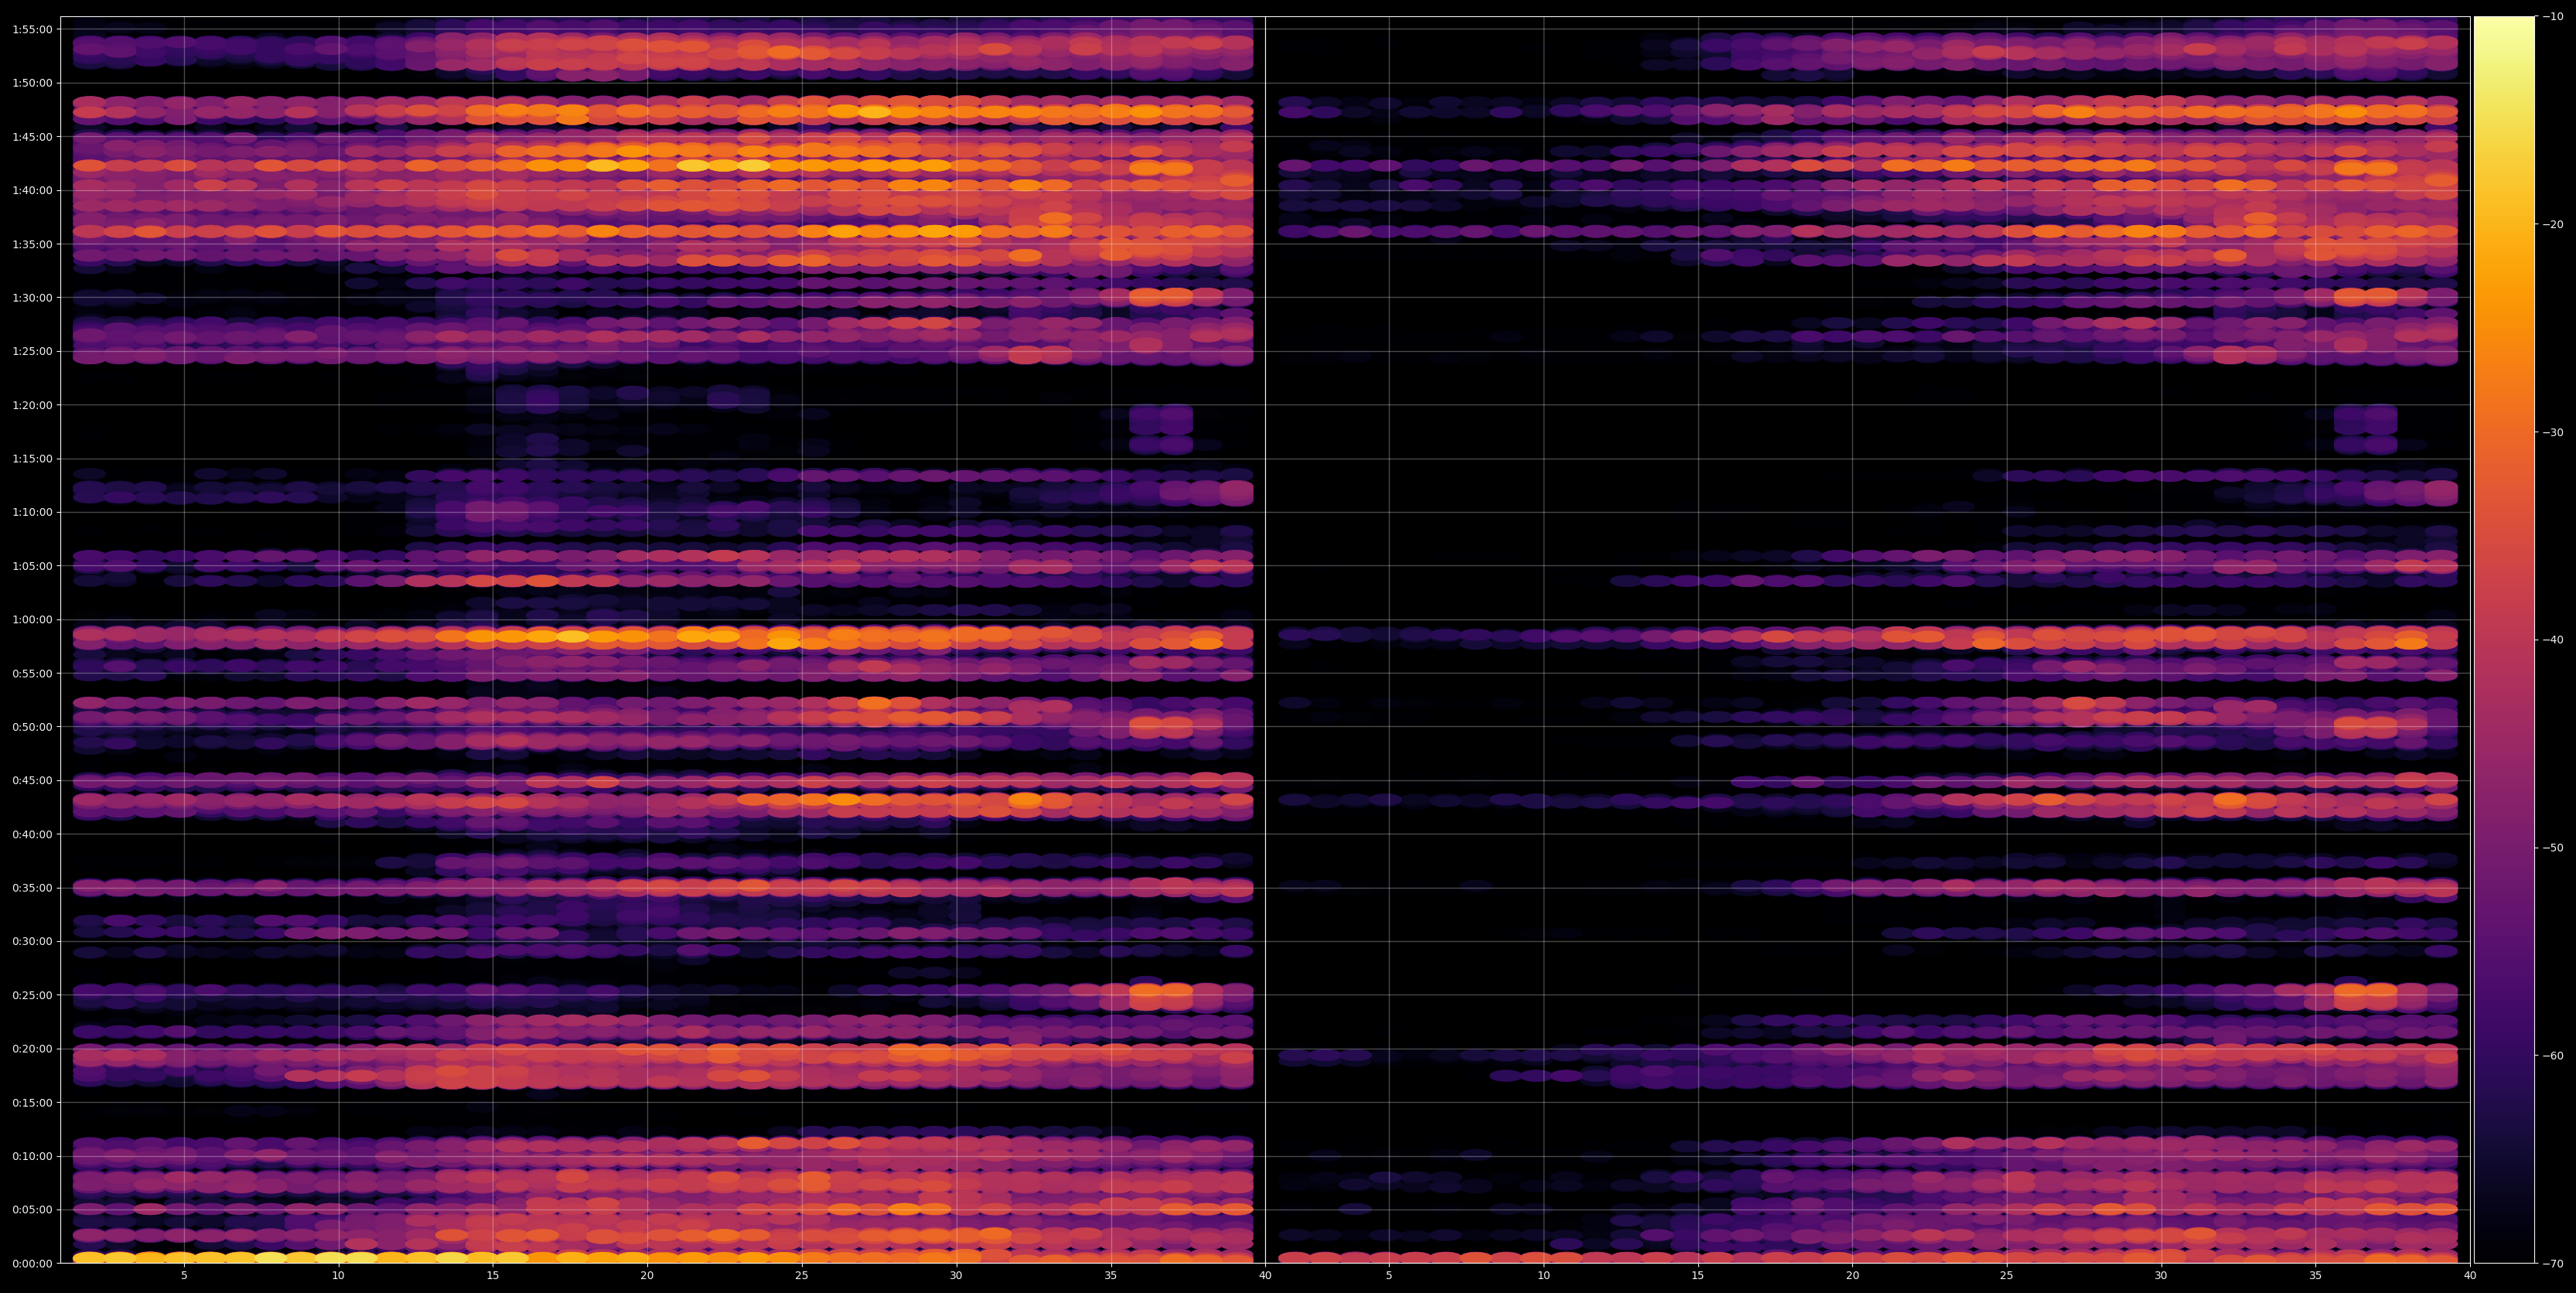2576x1293 pixels.
Task: Click the 1:10:00 time axis label
Action: point(32,512)
